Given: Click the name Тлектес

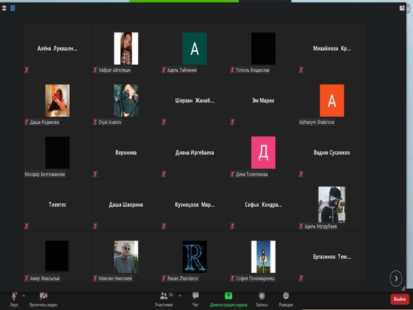Looking at the screenshot, I should [57, 205].
